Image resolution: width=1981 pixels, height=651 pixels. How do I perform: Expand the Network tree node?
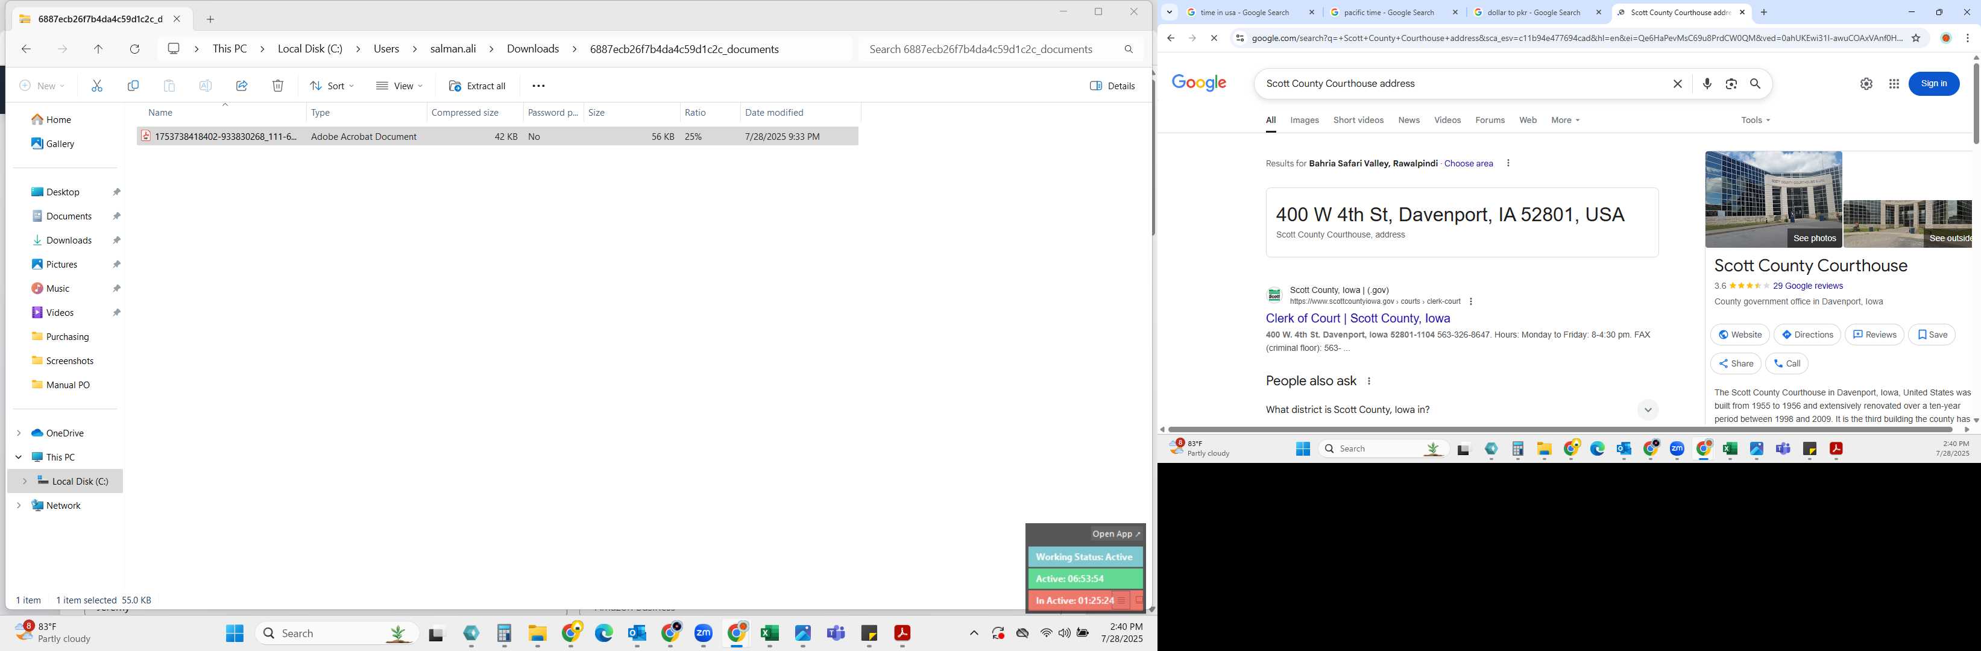(x=19, y=506)
